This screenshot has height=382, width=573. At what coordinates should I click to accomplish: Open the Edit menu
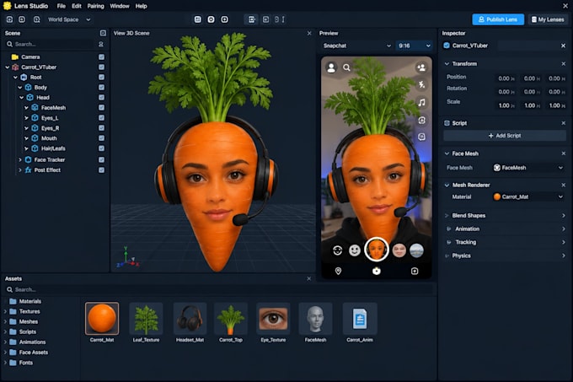point(77,6)
